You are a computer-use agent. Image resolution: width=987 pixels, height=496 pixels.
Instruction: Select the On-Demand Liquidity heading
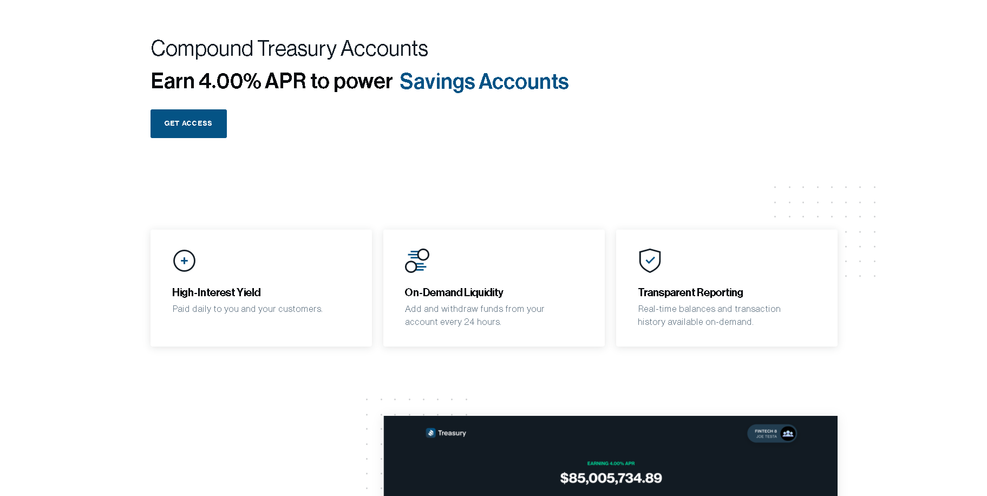coord(454,292)
